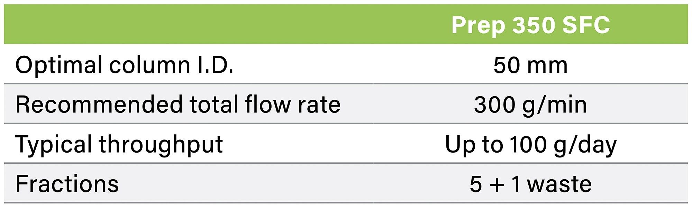
Task: Click the Optimal column I.D. label
Action: 125,65
